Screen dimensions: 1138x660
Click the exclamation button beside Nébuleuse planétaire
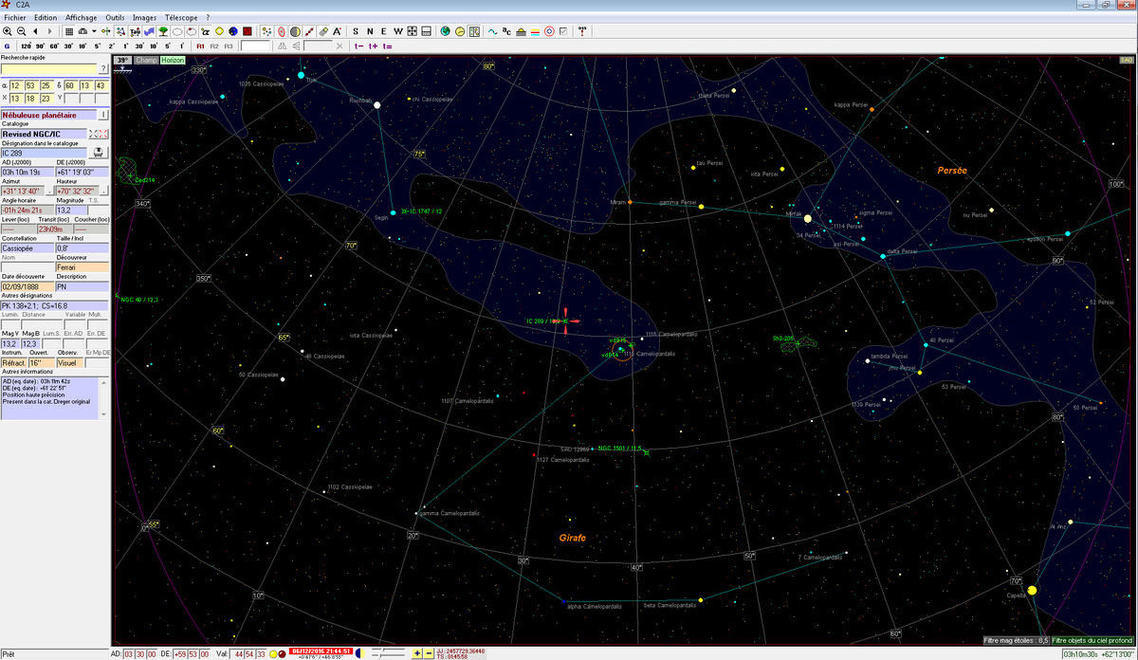tap(104, 115)
